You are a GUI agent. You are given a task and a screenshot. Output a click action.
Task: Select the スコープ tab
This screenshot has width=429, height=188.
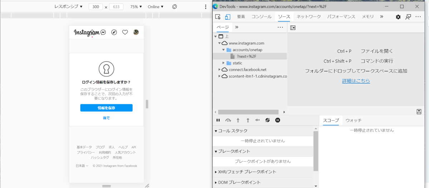pos(331,120)
